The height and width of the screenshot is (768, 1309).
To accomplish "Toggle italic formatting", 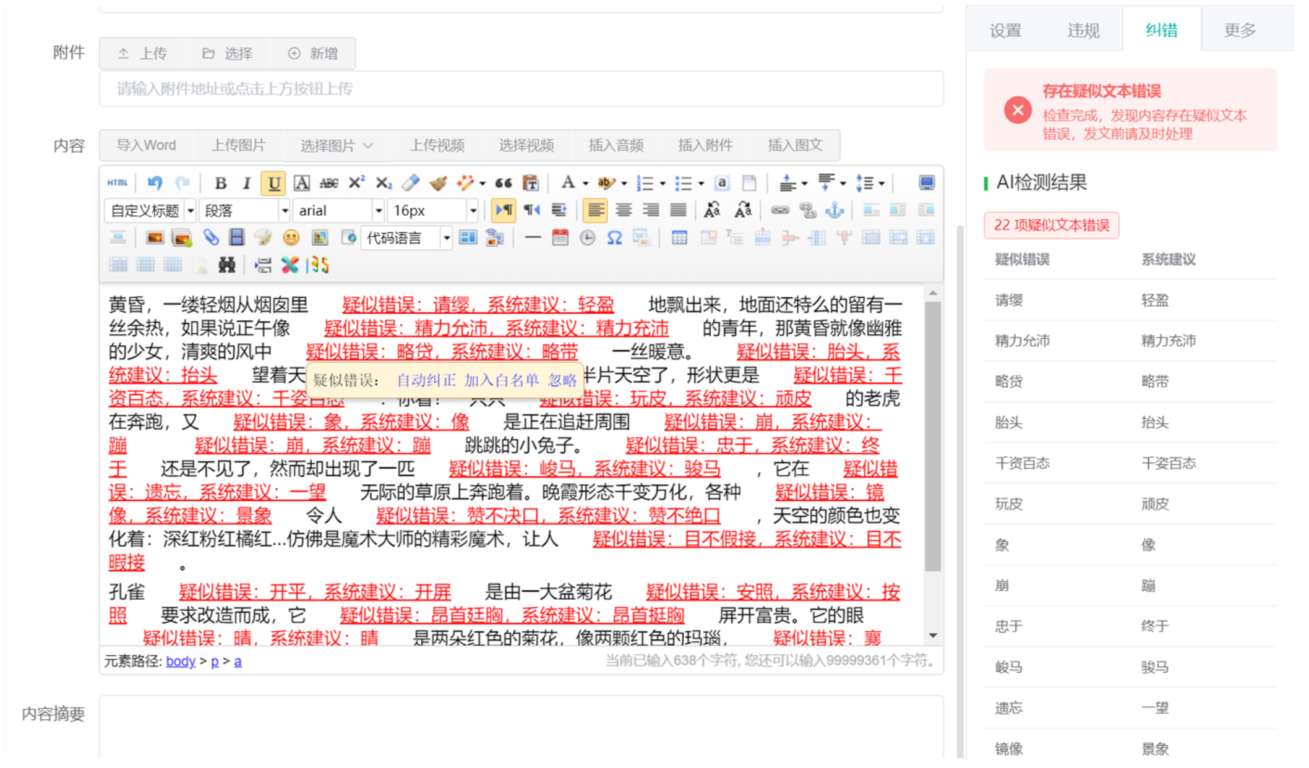I will (x=246, y=183).
